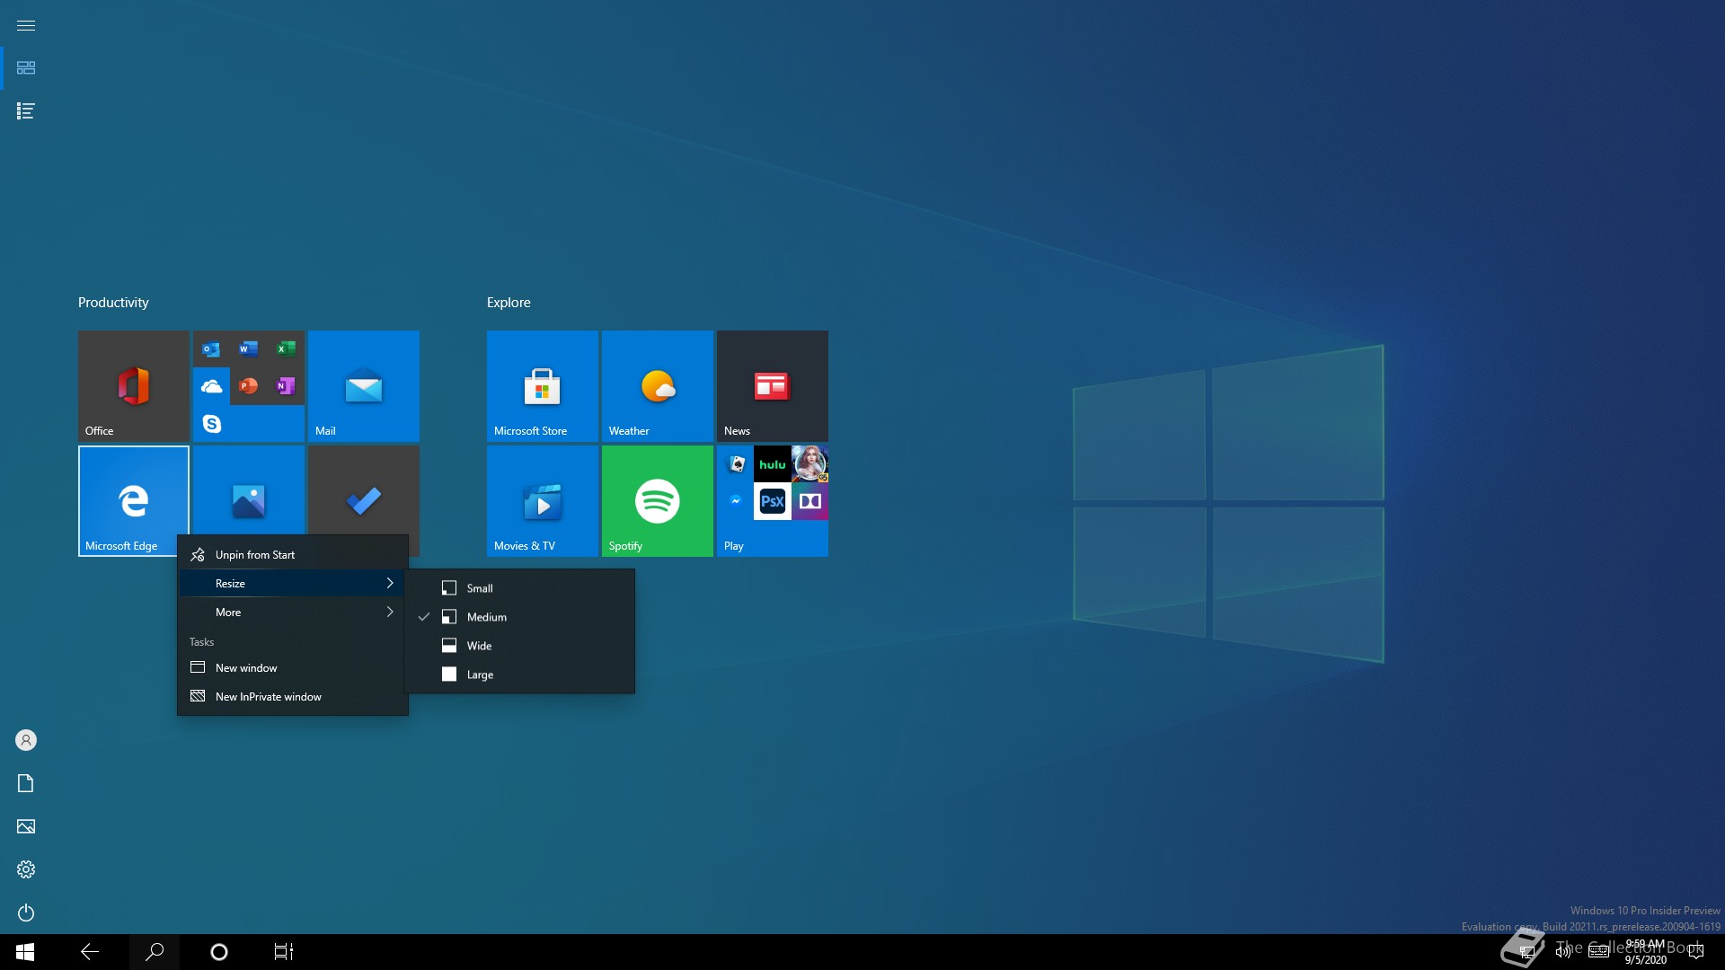
Task: Open OneNote from the Office apps folder tile
Action: pyautogui.click(x=286, y=386)
